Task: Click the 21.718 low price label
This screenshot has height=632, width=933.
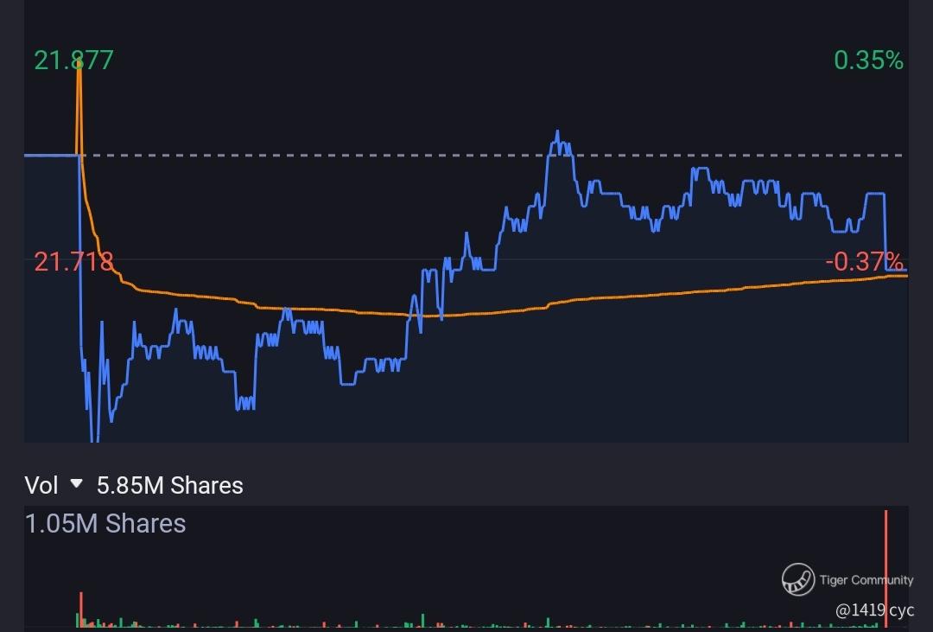Action: click(73, 261)
